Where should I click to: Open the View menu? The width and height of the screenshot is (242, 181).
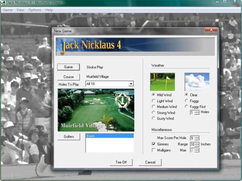point(20,10)
